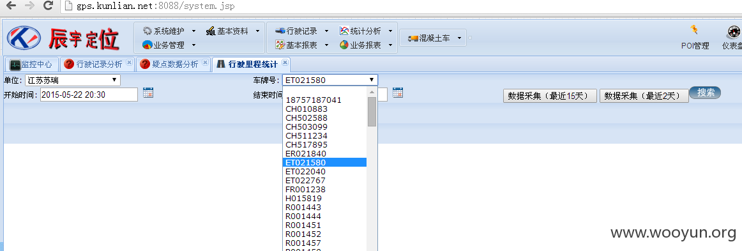Click the browser back arrow
Viewport: 742px width, 251px height.
10,6
